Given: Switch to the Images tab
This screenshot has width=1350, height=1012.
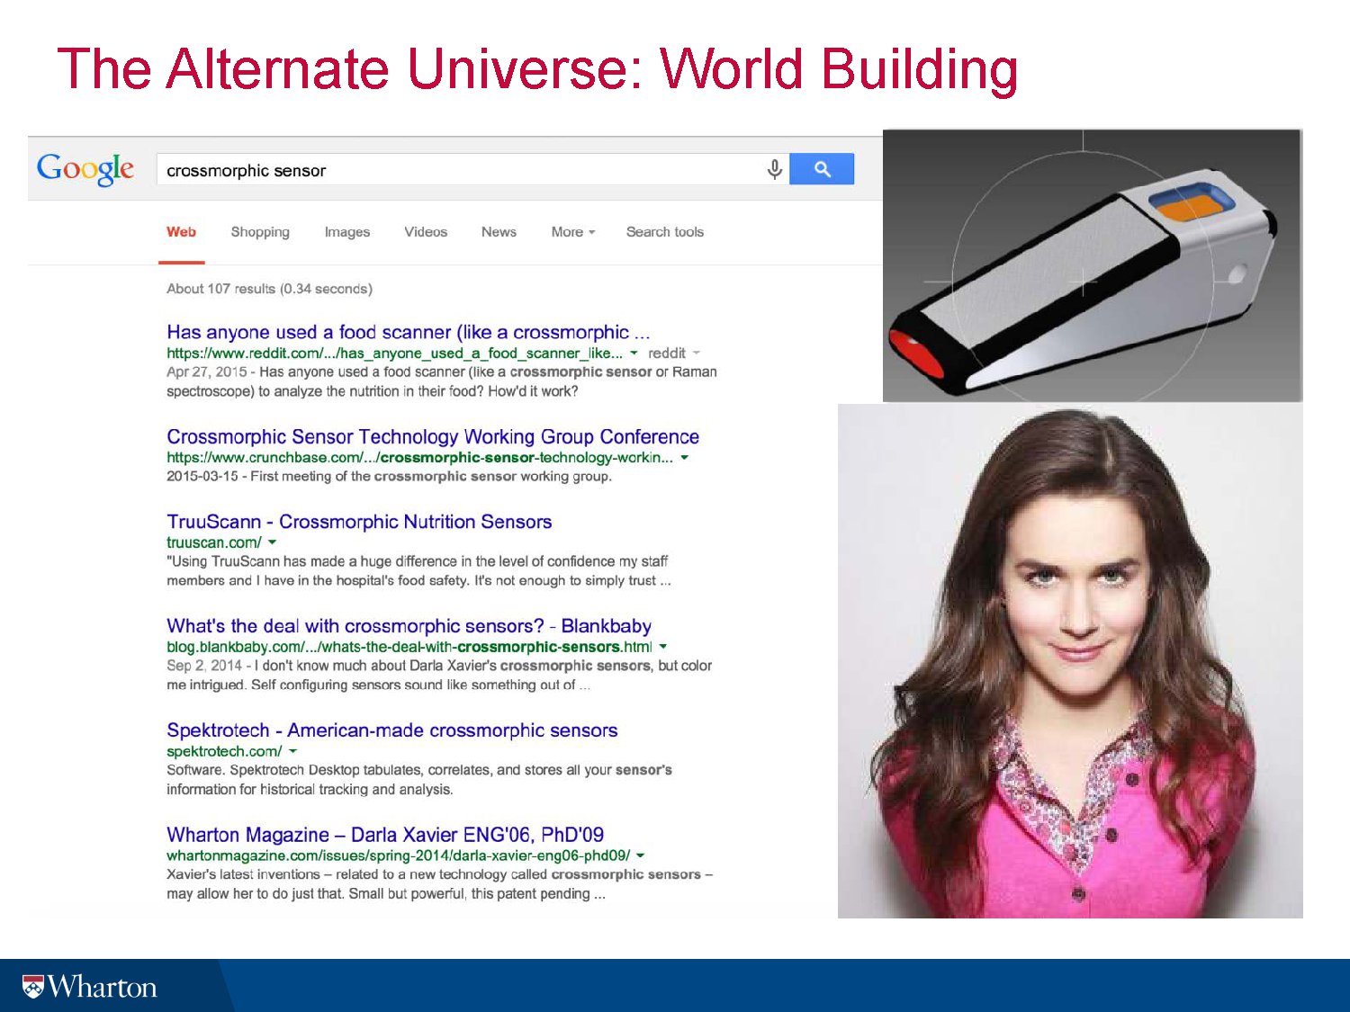Looking at the screenshot, I should pos(347,232).
